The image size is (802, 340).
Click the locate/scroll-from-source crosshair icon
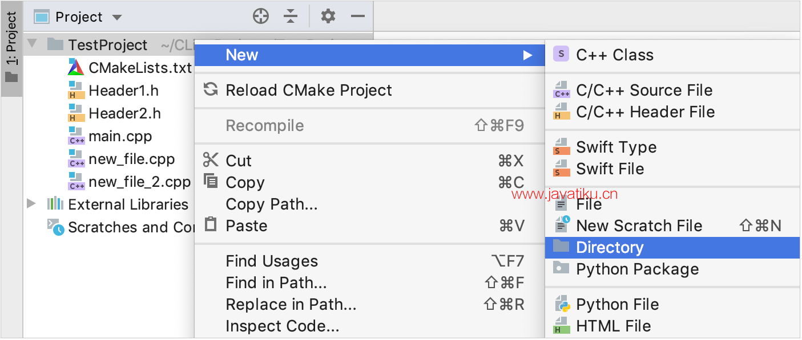coord(261,17)
